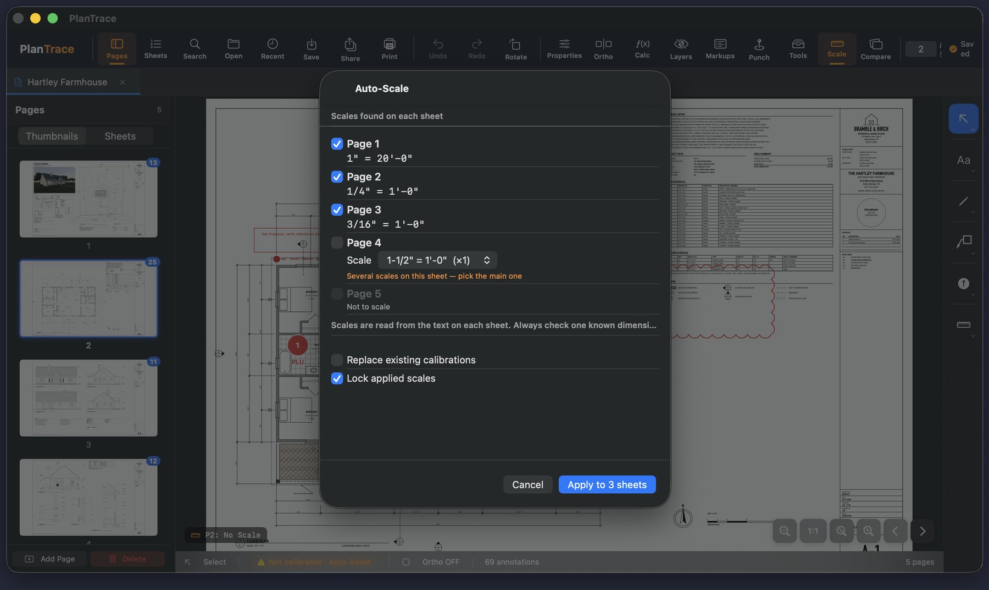This screenshot has width=989, height=590.
Task: Click Apply to 3 sheets button
Action: point(607,484)
